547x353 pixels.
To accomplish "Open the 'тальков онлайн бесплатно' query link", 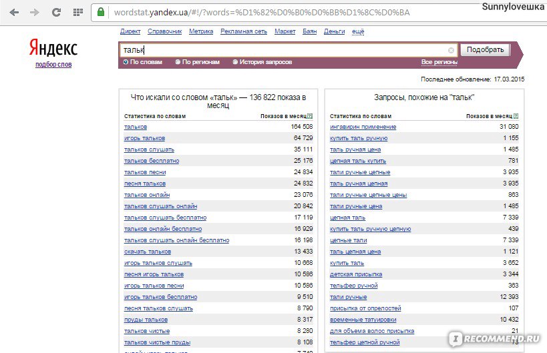I will 163,229.
